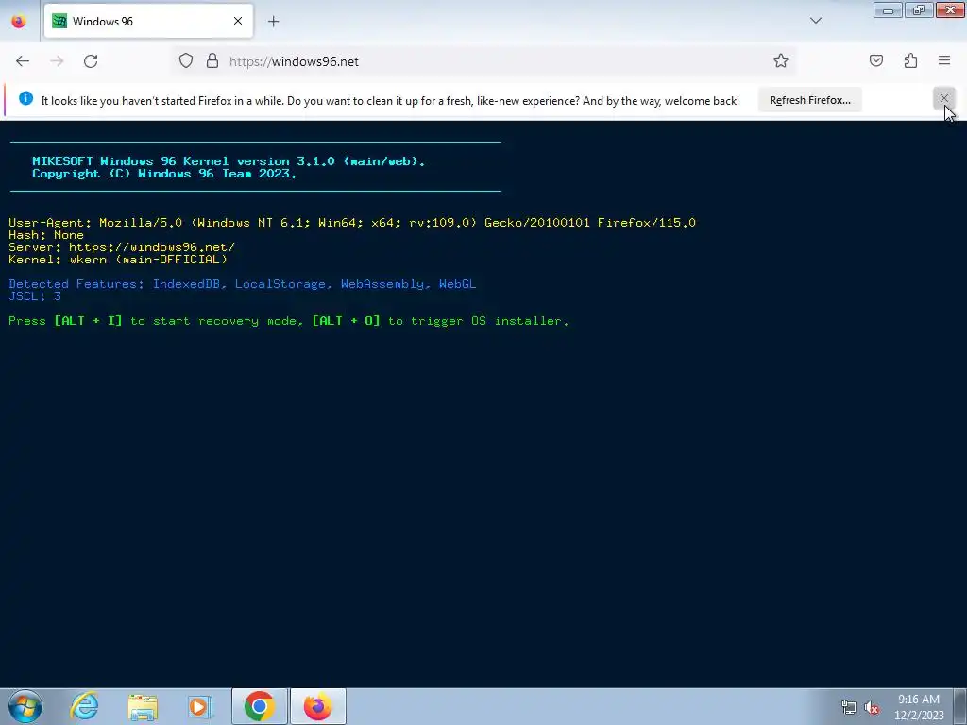Image resolution: width=967 pixels, height=725 pixels.
Task: Open the Windows Start menu
Action: [x=25, y=706]
